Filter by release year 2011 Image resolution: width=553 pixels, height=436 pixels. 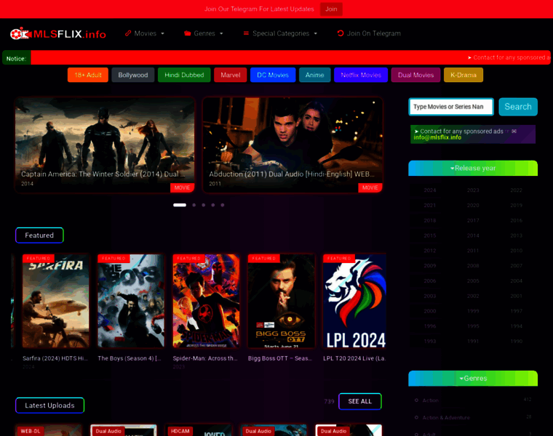click(473, 251)
